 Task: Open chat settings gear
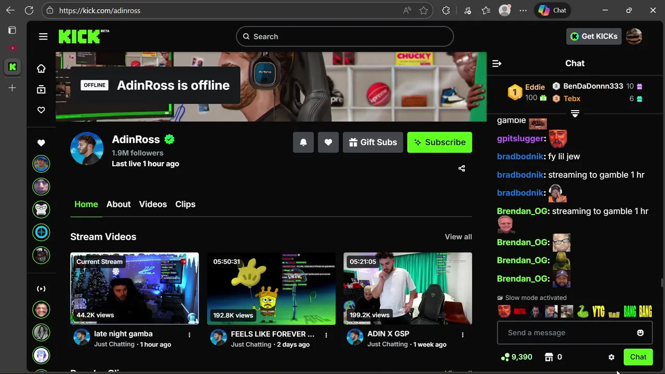point(611,357)
